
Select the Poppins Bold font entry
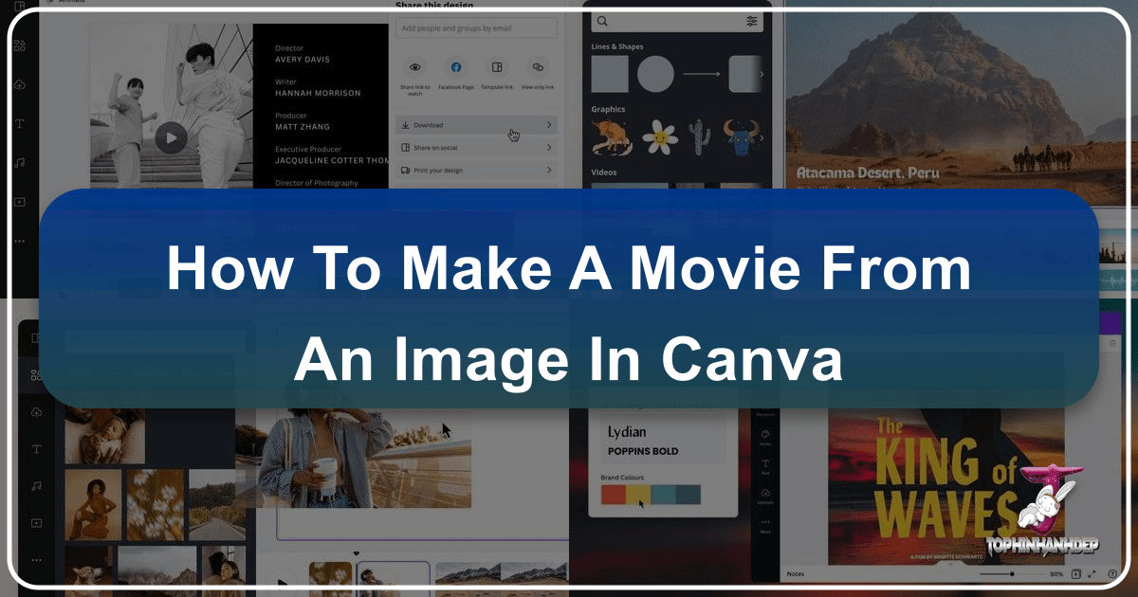coord(642,451)
